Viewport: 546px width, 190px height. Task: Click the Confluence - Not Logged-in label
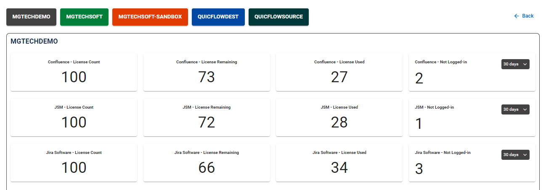tap(441, 62)
